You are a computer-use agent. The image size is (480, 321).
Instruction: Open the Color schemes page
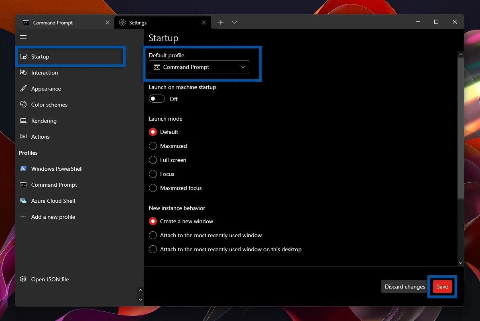(49, 105)
